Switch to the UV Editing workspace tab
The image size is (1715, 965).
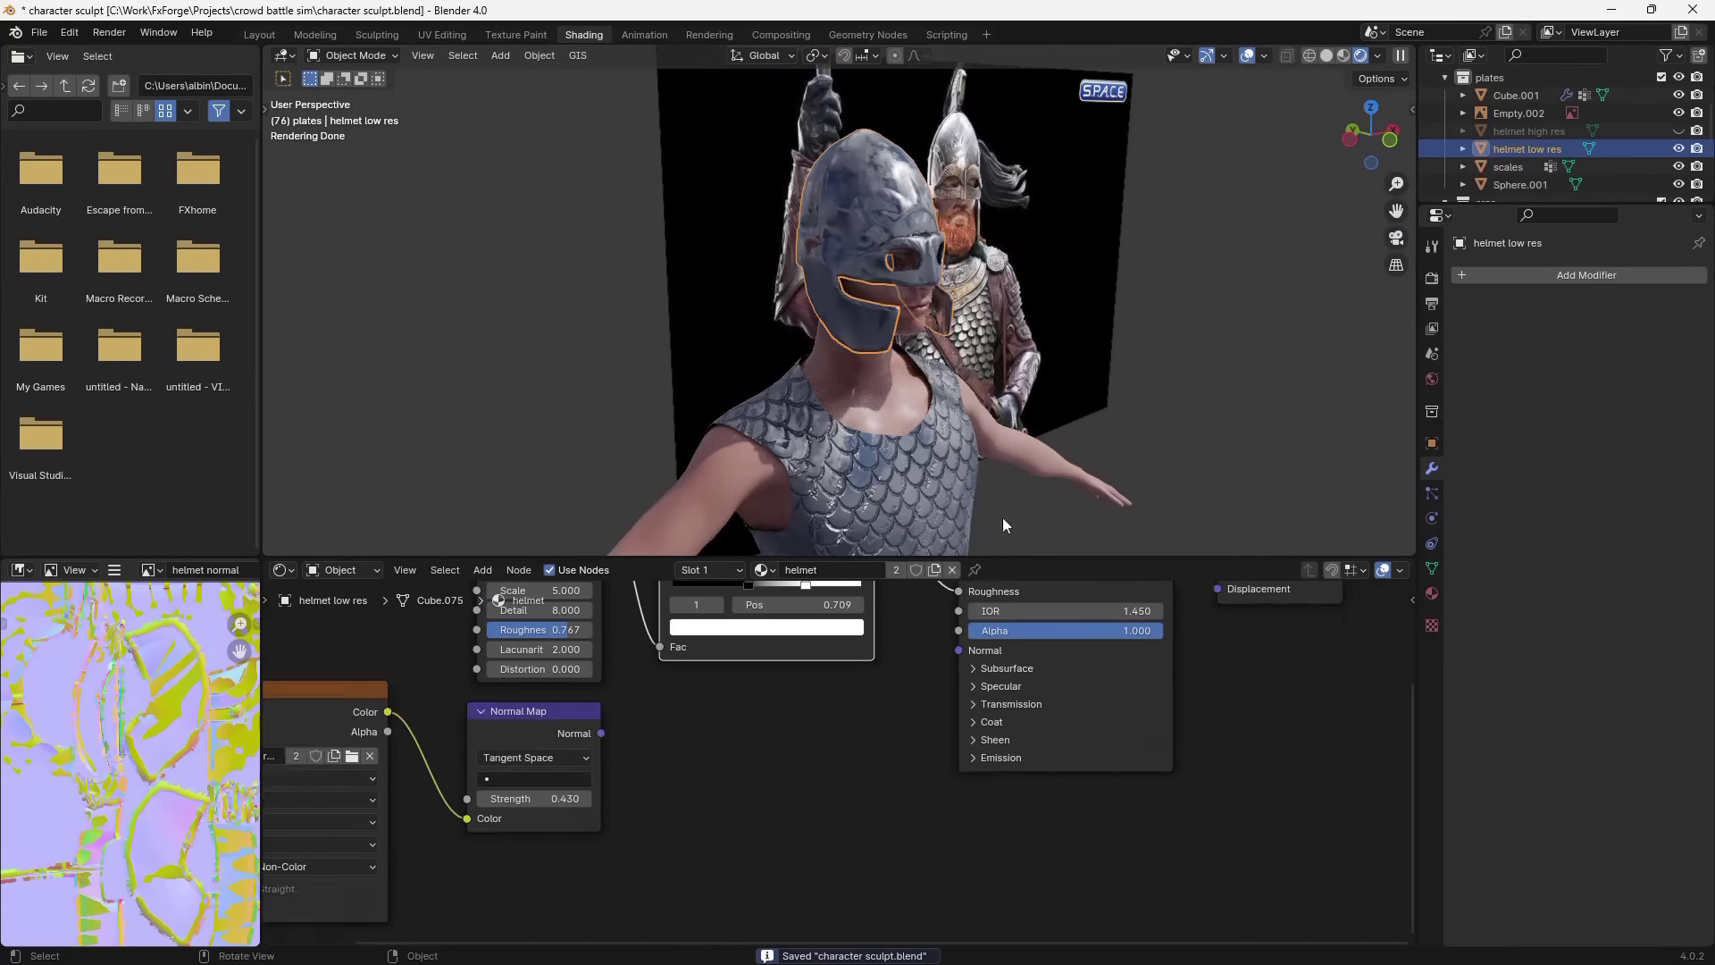tap(442, 35)
